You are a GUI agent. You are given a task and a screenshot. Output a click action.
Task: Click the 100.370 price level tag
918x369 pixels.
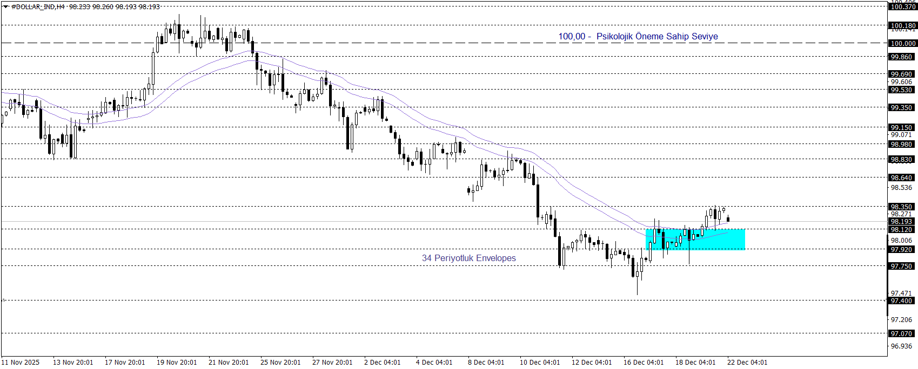click(x=902, y=7)
